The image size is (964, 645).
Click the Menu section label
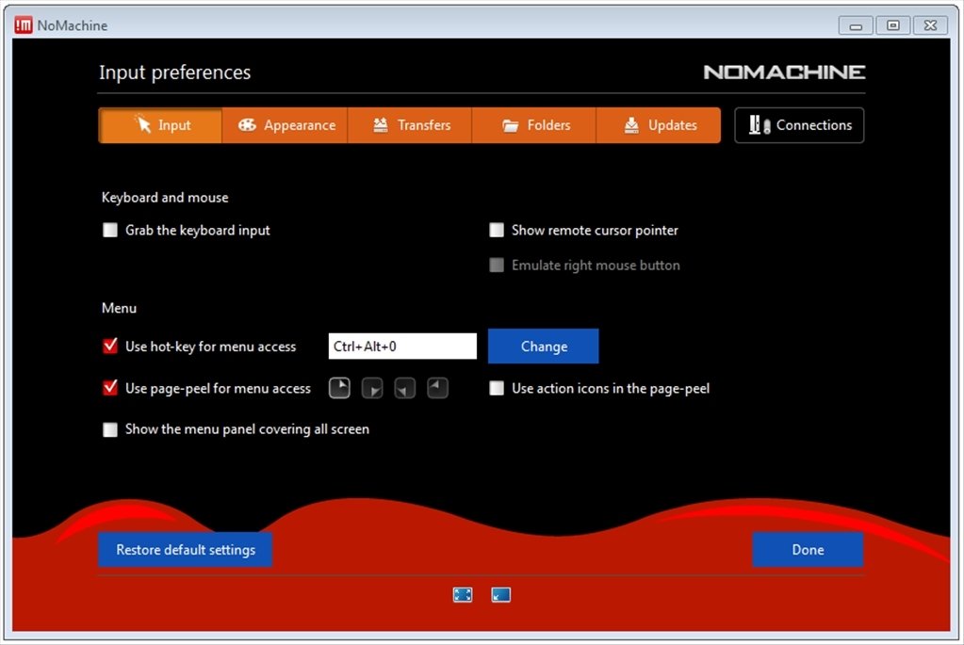click(120, 308)
